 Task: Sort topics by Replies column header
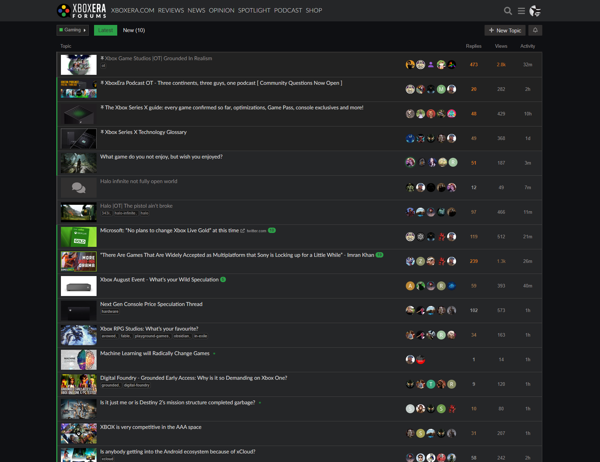coord(474,46)
